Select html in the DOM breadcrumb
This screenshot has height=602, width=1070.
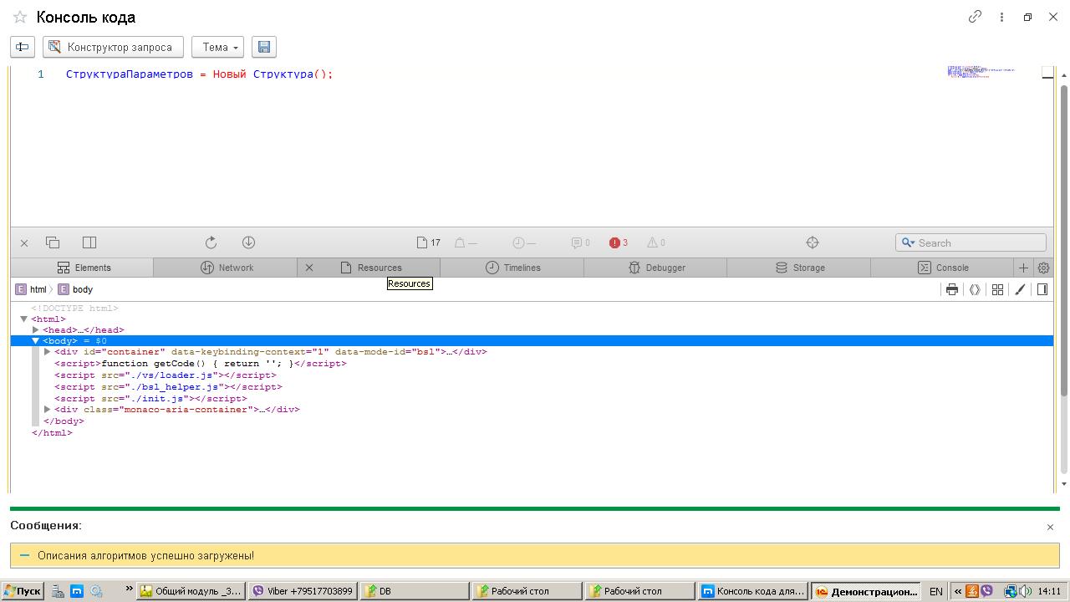point(31,289)
